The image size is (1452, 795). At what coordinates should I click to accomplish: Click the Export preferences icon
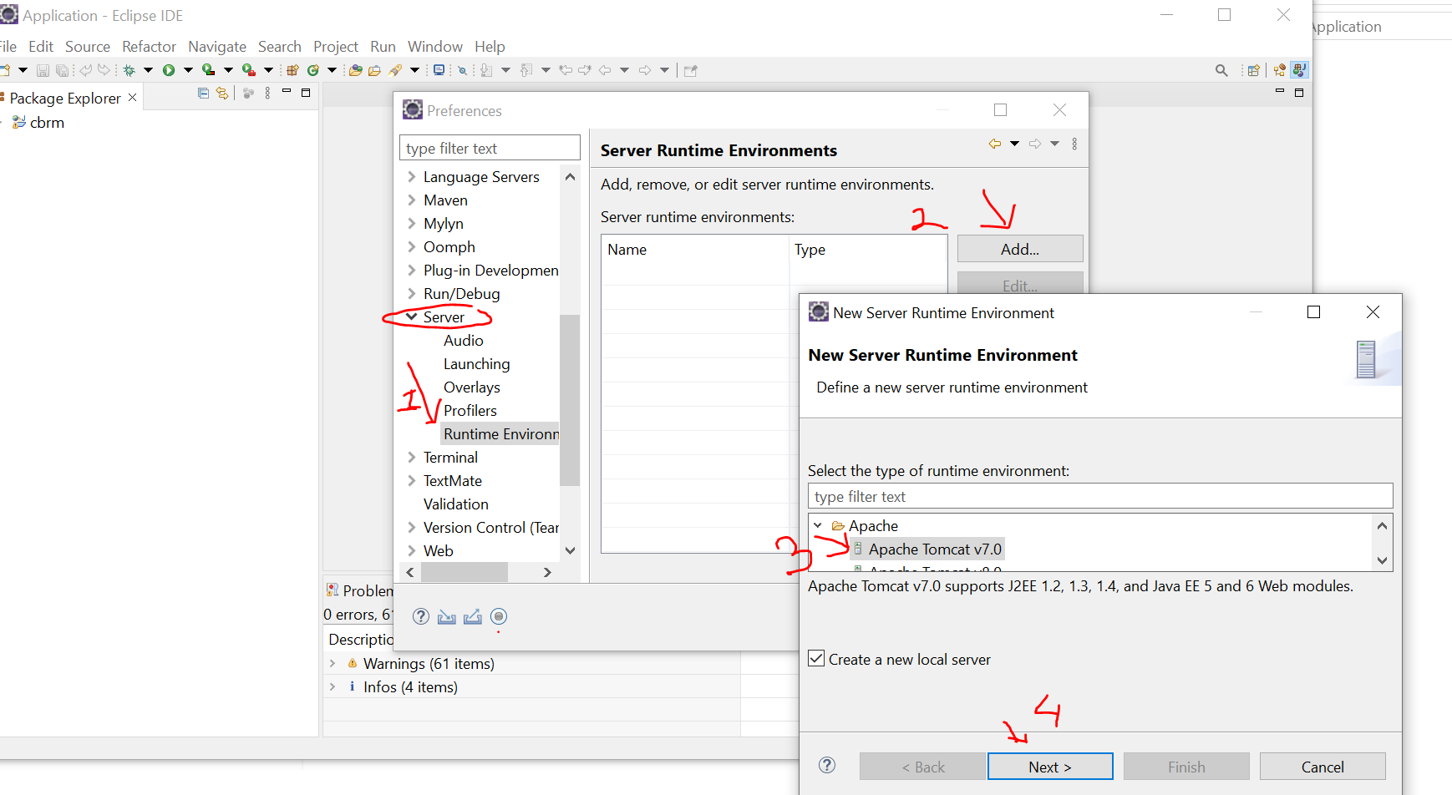click(473, 616)
